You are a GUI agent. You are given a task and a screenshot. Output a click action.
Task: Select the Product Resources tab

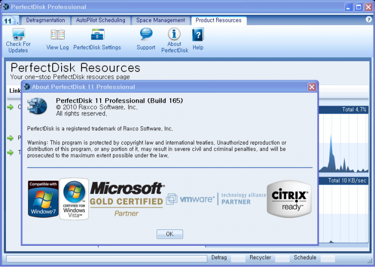[219, 20]
